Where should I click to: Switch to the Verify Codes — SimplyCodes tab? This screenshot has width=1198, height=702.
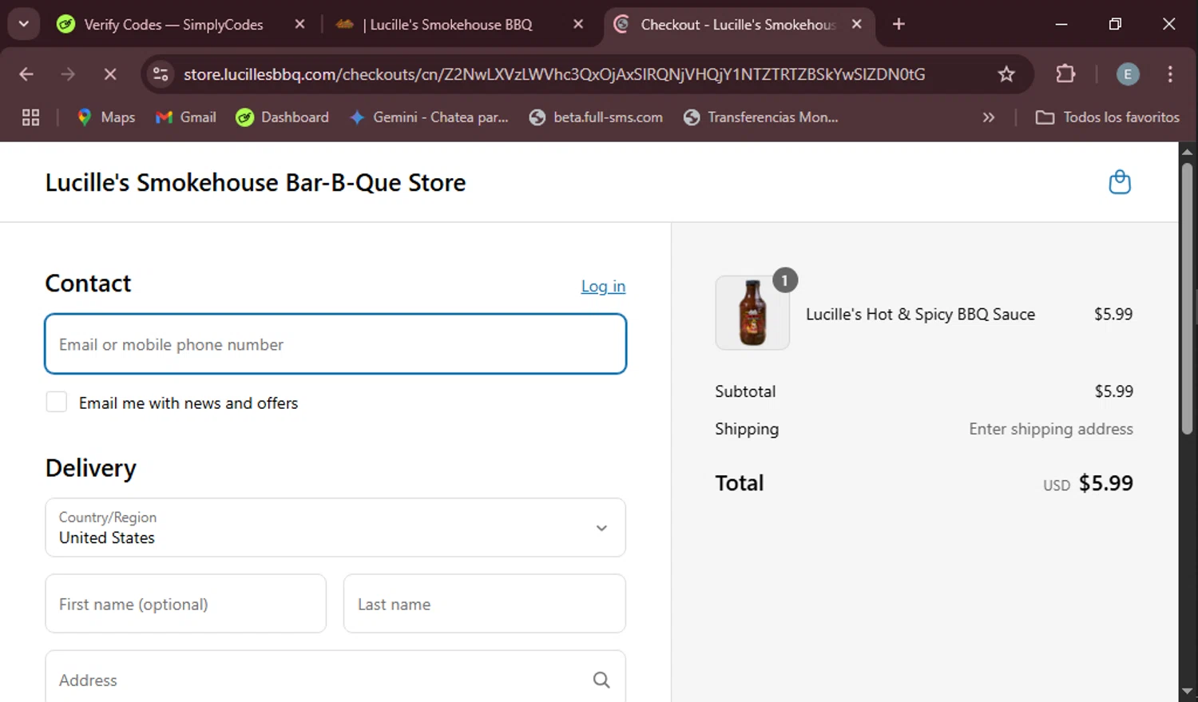click(x=173, y=25)
